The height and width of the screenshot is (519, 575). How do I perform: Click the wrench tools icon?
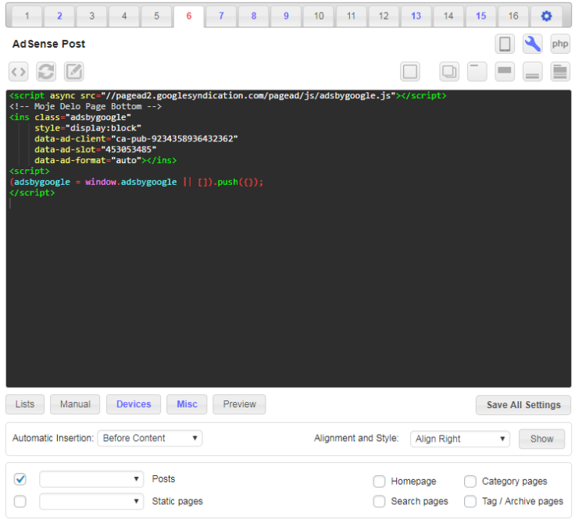pos(533,44)
